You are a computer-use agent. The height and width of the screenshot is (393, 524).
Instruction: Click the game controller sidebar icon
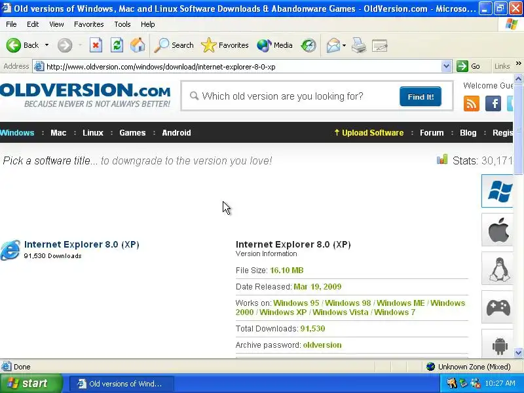(x=498, y=307)
